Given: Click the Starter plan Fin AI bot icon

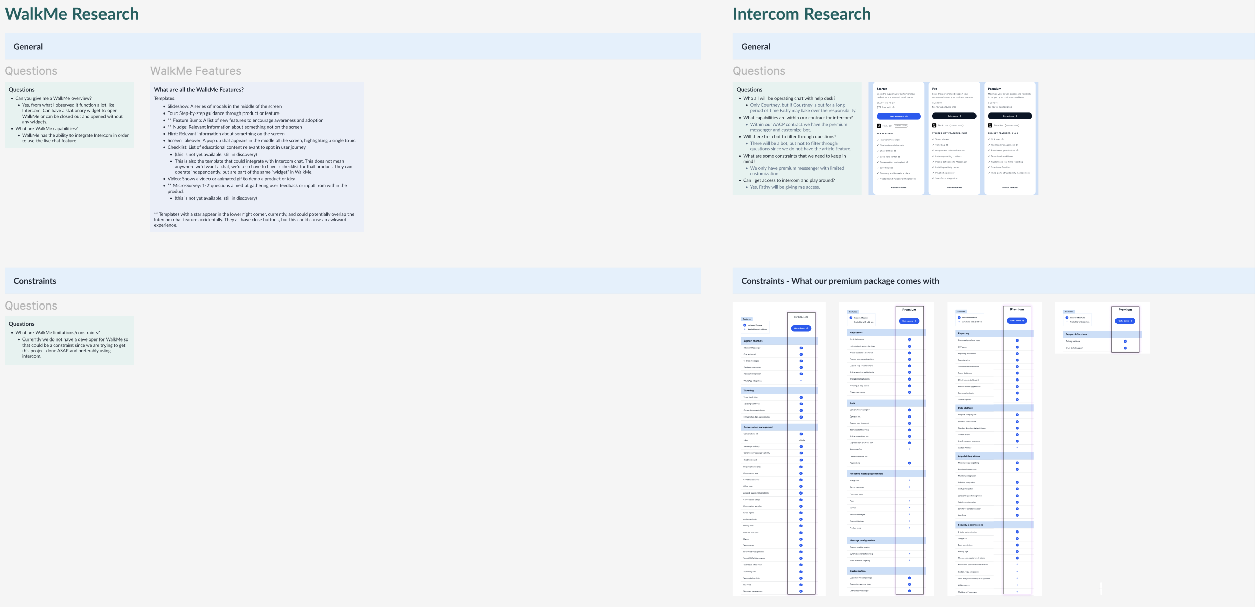Looking at the screenshot, I should (879, 126).
